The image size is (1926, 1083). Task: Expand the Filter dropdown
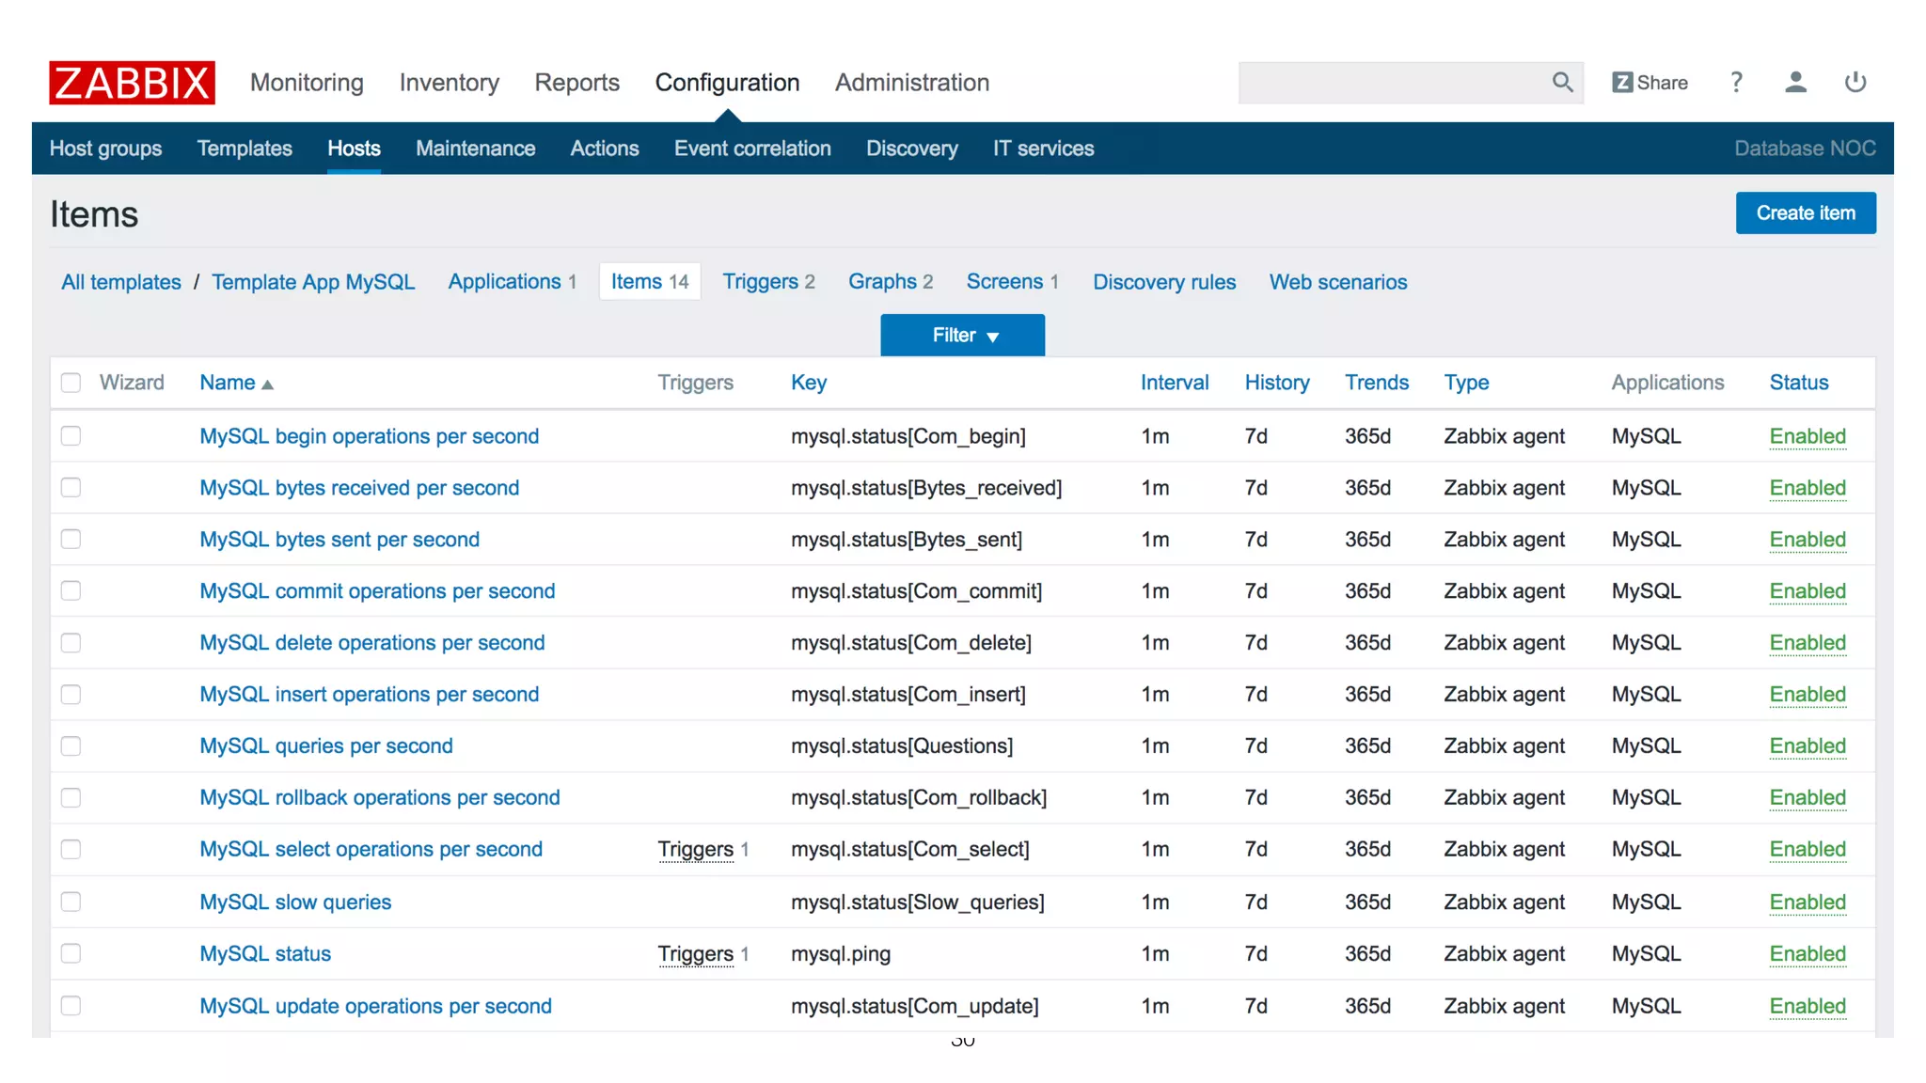click(962, 336)
